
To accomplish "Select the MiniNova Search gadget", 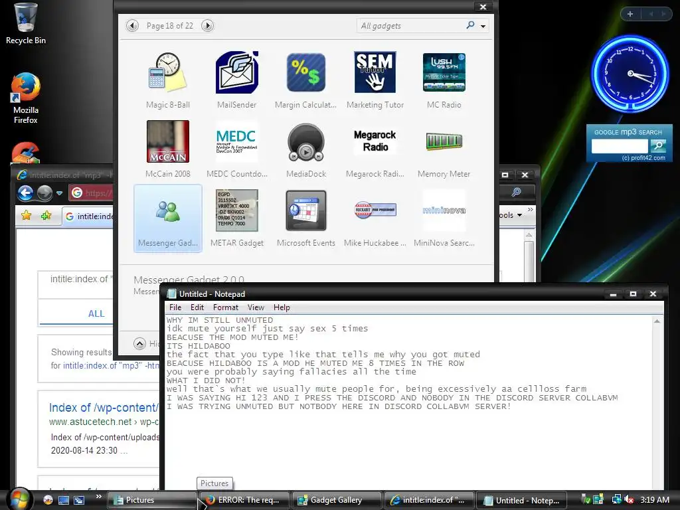I will click(444, 211).
